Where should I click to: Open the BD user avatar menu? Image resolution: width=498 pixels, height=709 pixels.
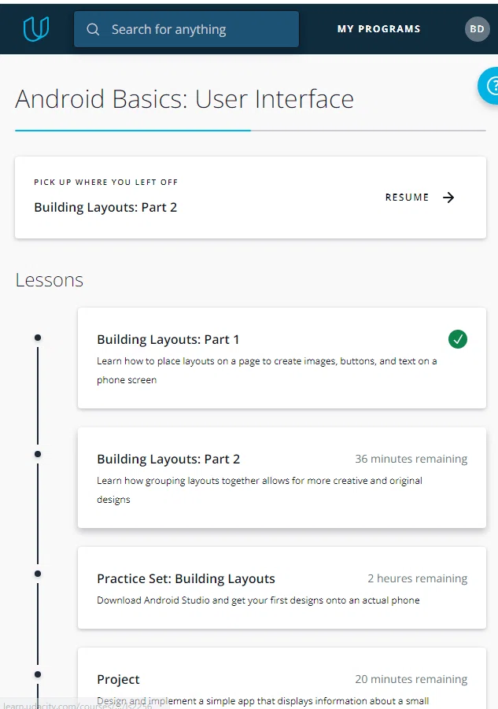click(478, 29)
